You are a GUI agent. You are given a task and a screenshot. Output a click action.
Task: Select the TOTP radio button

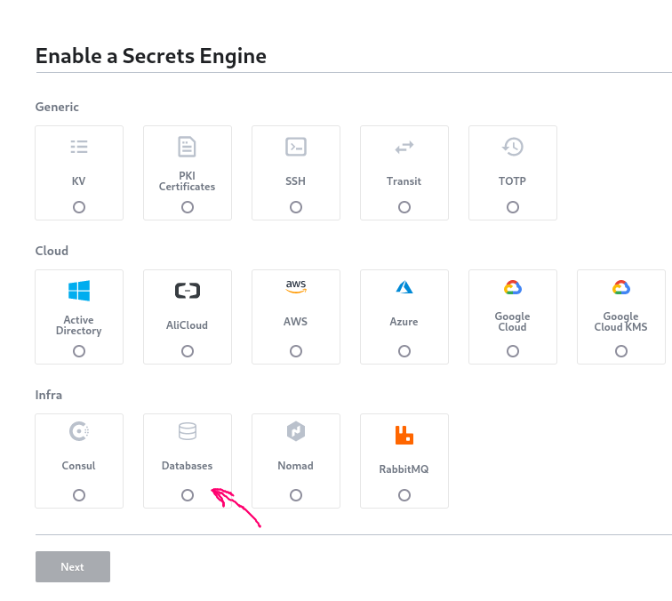(x=513, y=207)
